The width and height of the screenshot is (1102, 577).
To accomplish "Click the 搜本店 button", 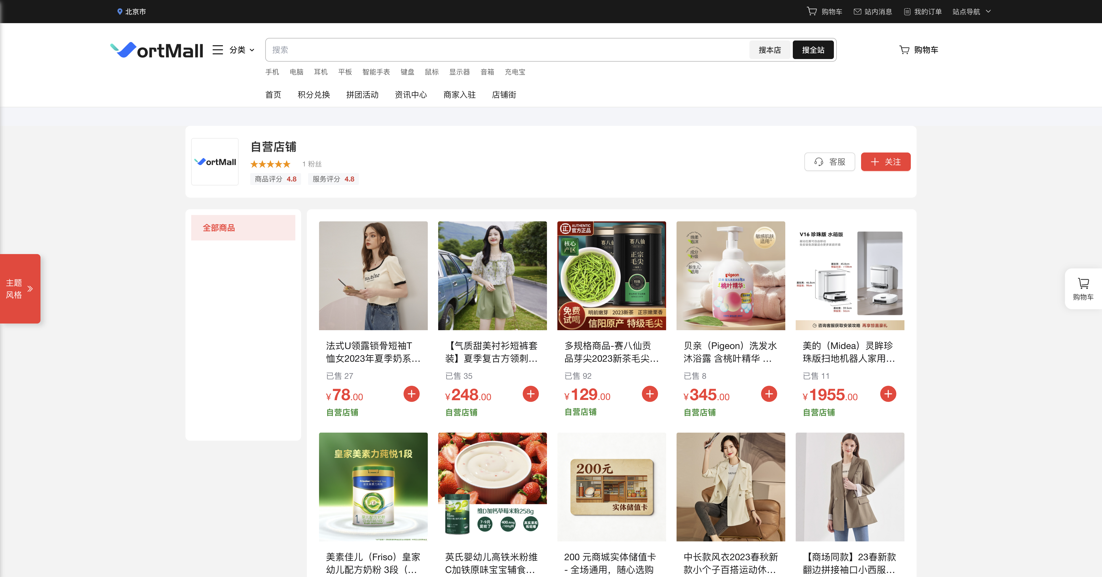I will 770,50.
